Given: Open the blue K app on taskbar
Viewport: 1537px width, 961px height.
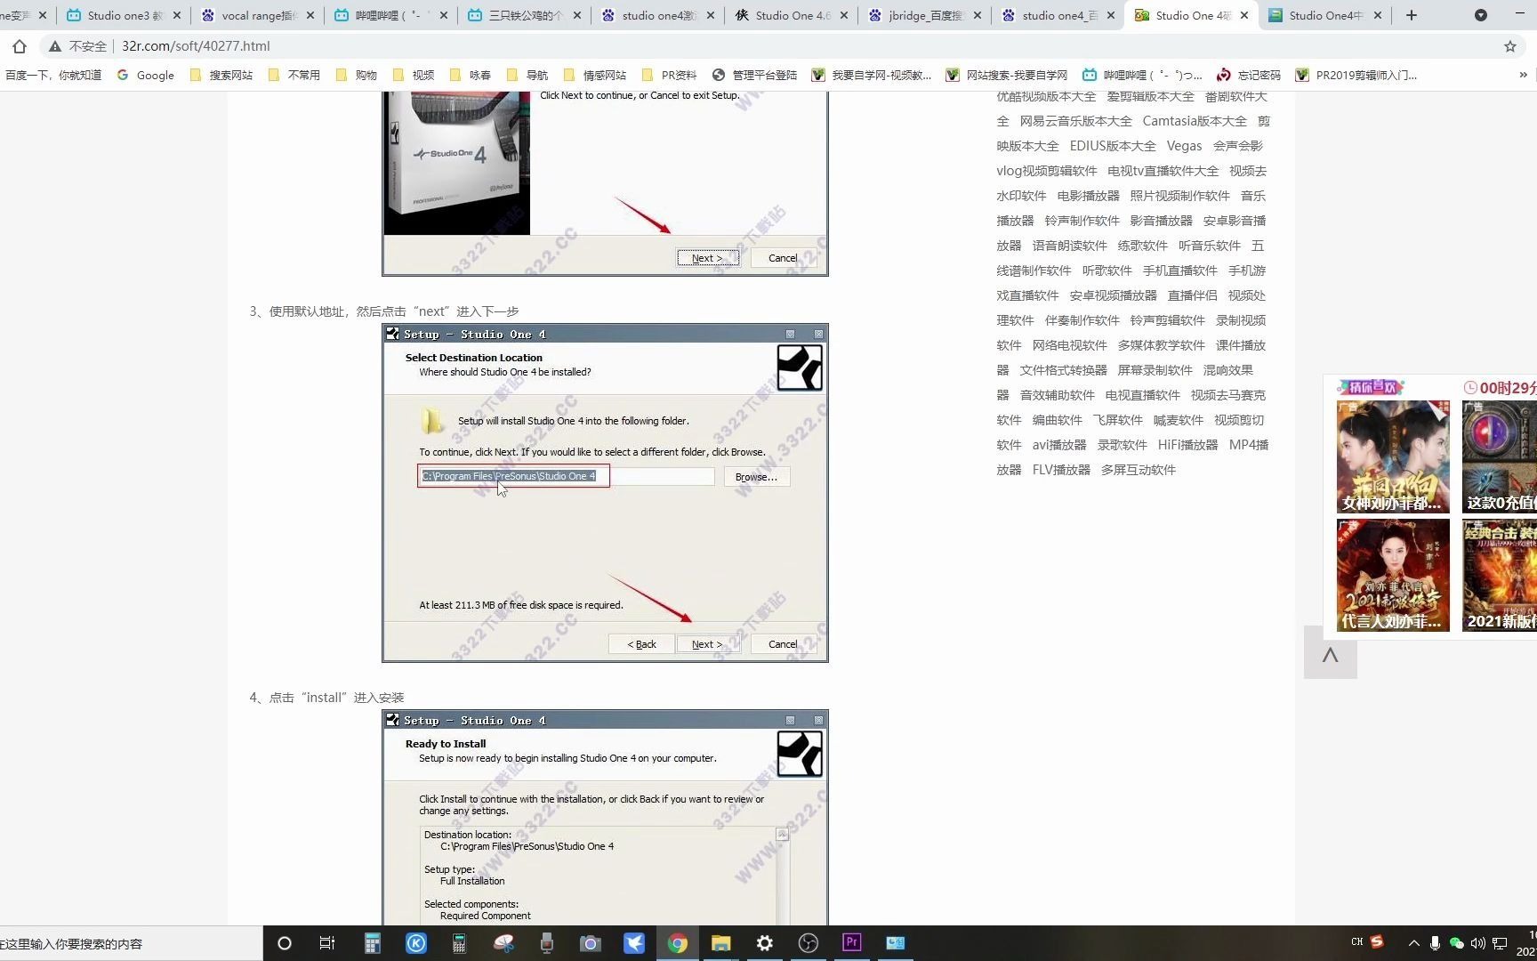Looking at the screenshot, I should coord(416,943).
